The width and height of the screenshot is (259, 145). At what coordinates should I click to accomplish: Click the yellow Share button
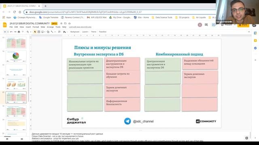coord(243,25)
